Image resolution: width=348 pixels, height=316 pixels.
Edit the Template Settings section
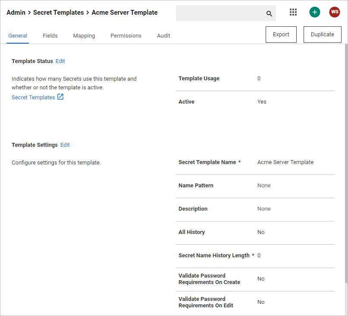click(65, 145)
